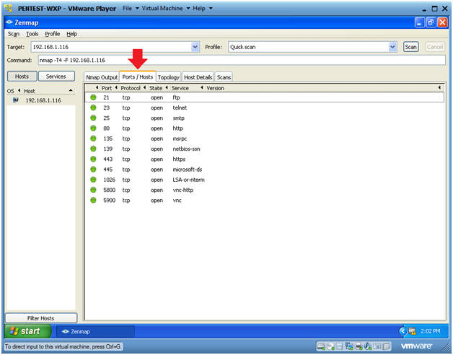The image size is (453, 355).
Task: Click the OS icon beside host 192.168.1.116
Action: click(x=16, y=100)
